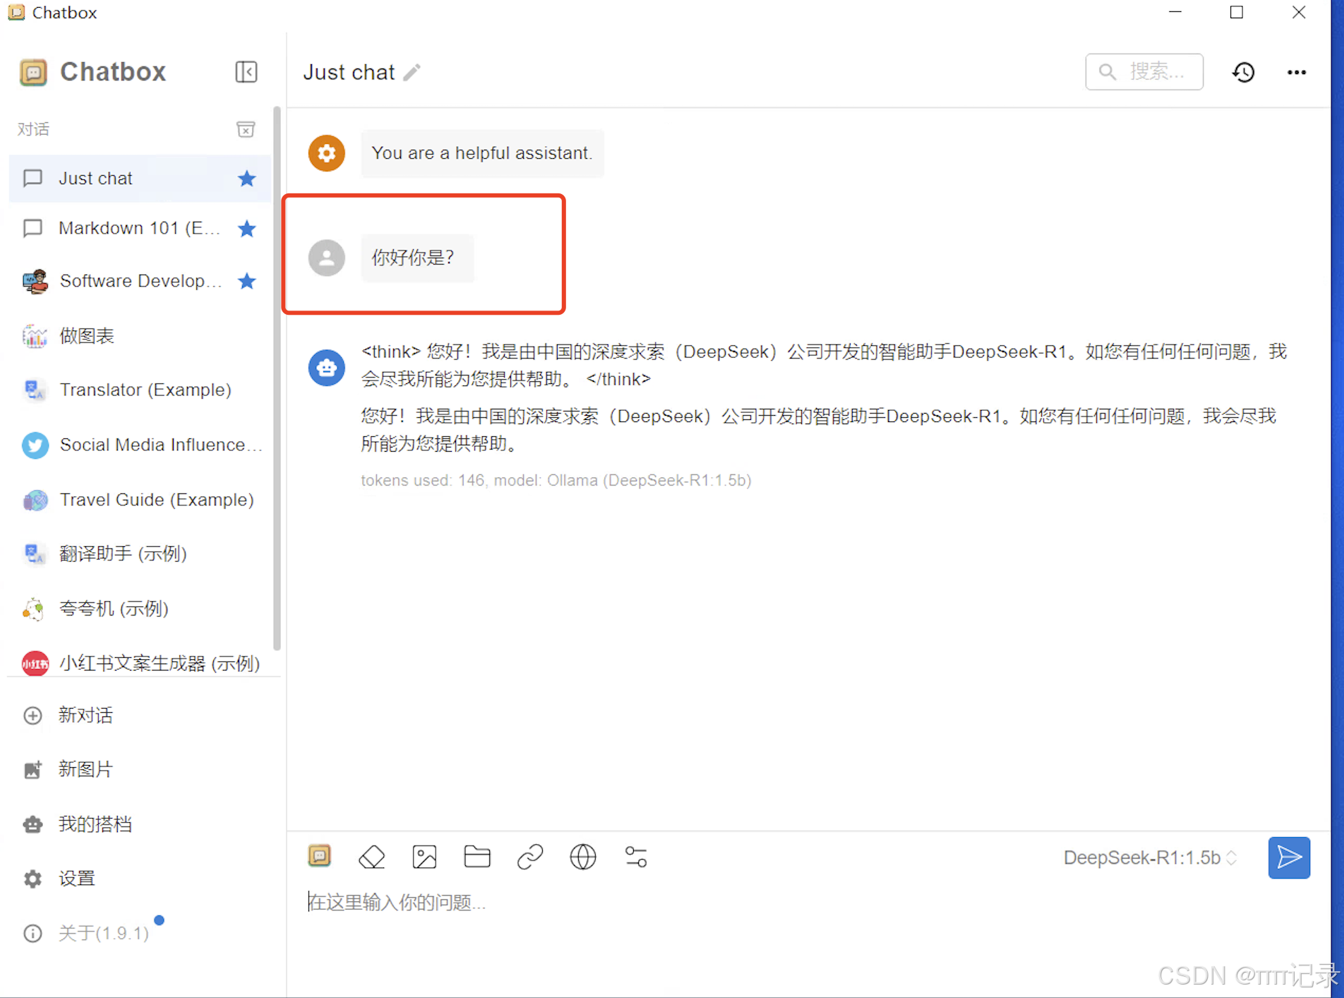This screenshot has height=998, width=1344.
Task: Click the user avatar beside 你好你是?
Action: tap(326, 258)
